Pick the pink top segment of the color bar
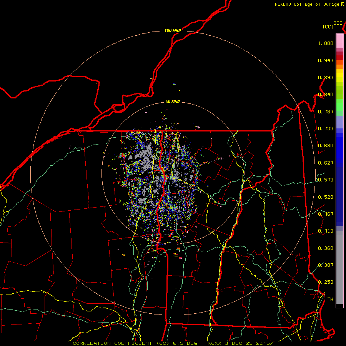Viewport: 346px width, 346px height. point(339,41)
